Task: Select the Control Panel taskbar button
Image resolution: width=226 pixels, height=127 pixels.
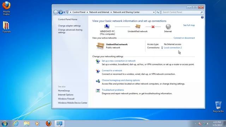Action: [x=59, y=123]
